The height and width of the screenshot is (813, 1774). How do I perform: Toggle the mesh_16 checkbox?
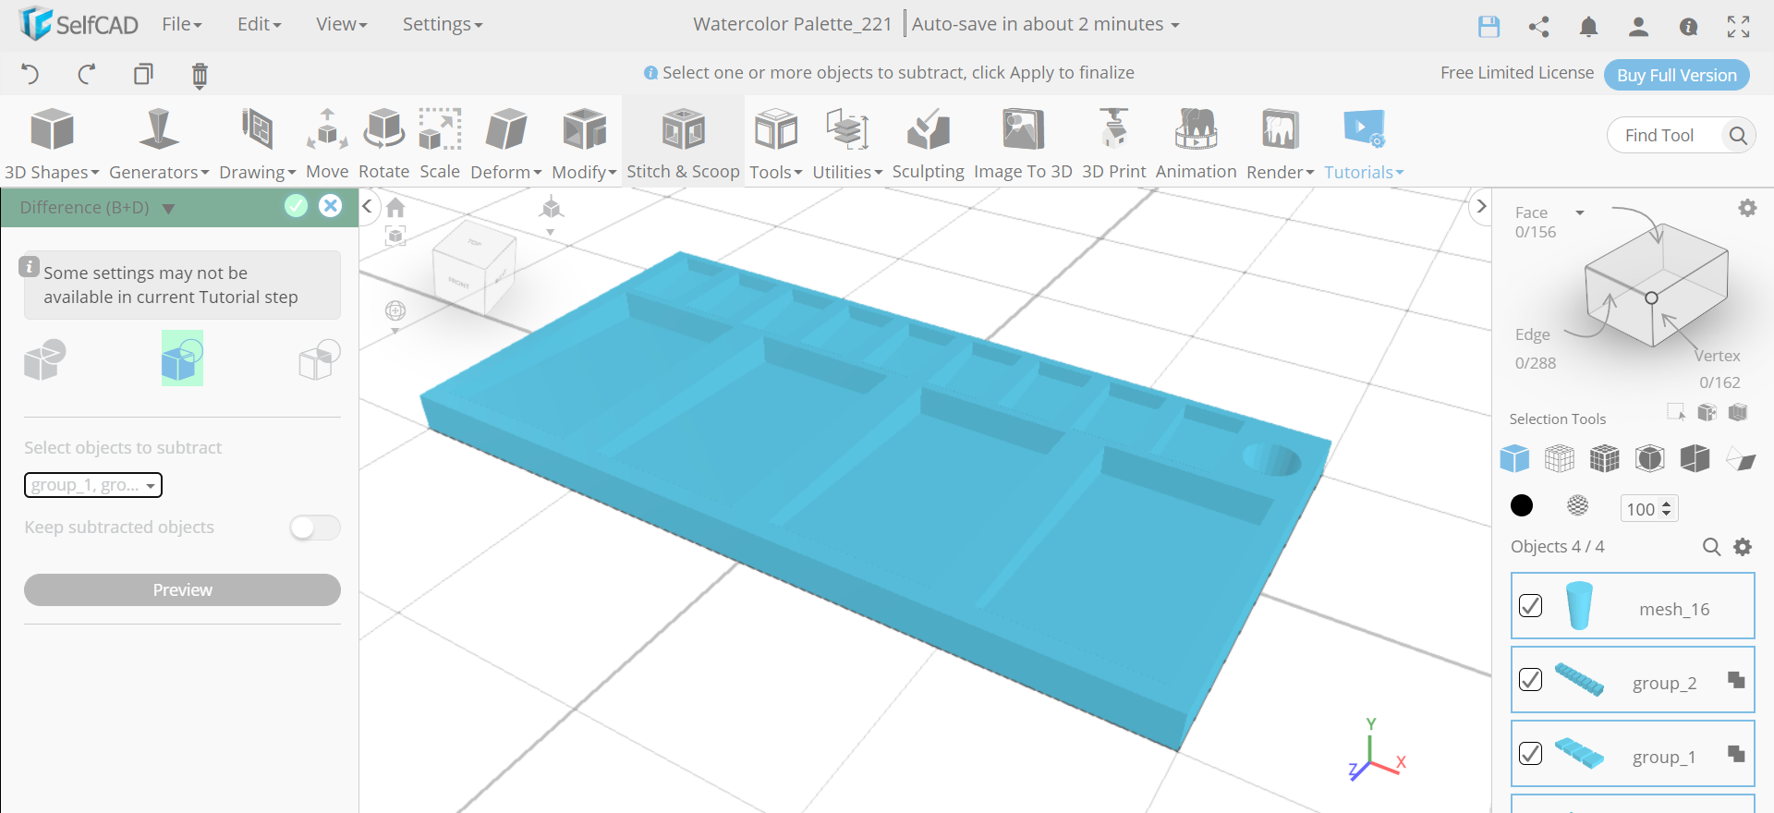coord(1530,606)
